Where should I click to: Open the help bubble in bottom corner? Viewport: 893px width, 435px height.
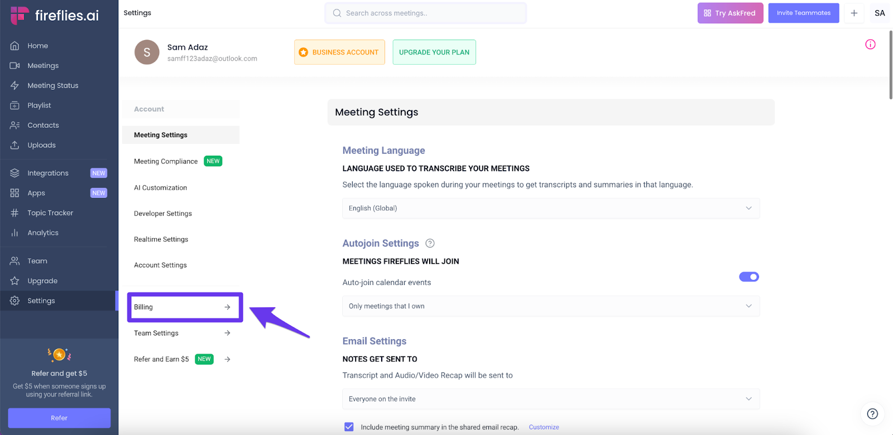pos(872,414)
